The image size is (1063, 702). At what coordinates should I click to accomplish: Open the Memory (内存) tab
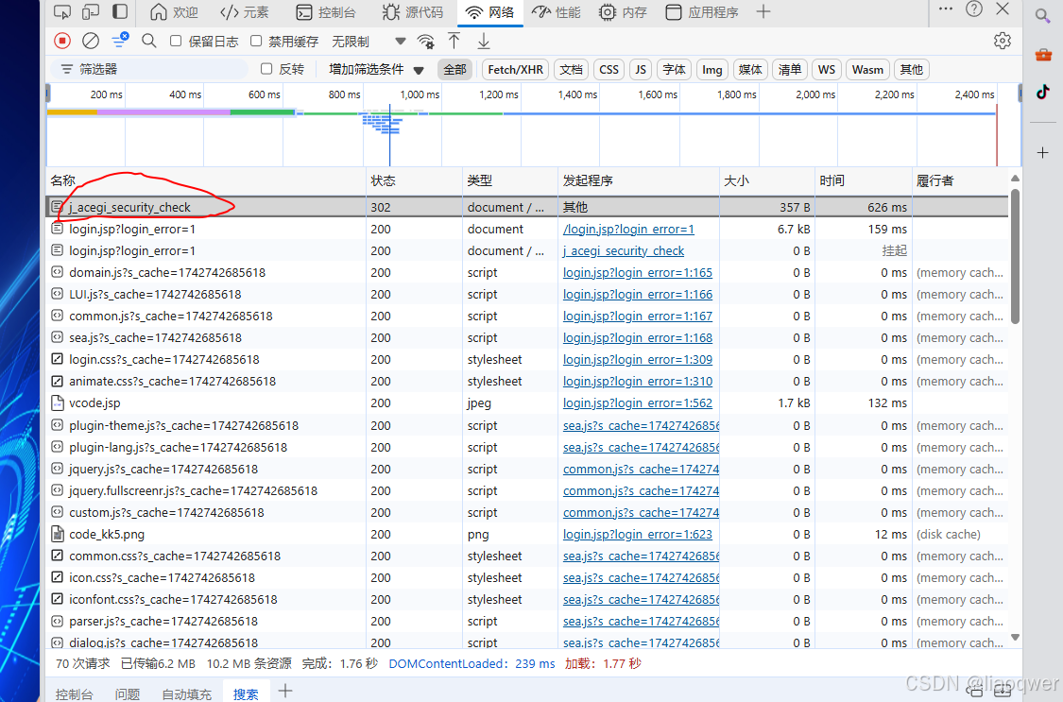point(623,12)
